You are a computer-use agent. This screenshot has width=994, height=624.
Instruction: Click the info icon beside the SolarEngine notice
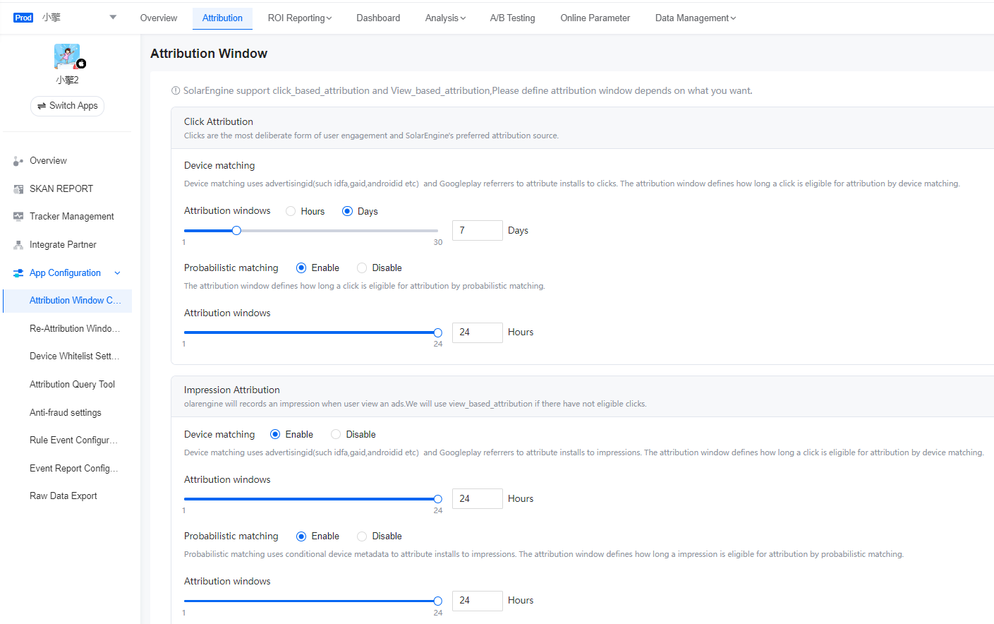click(x=175, y=90)
